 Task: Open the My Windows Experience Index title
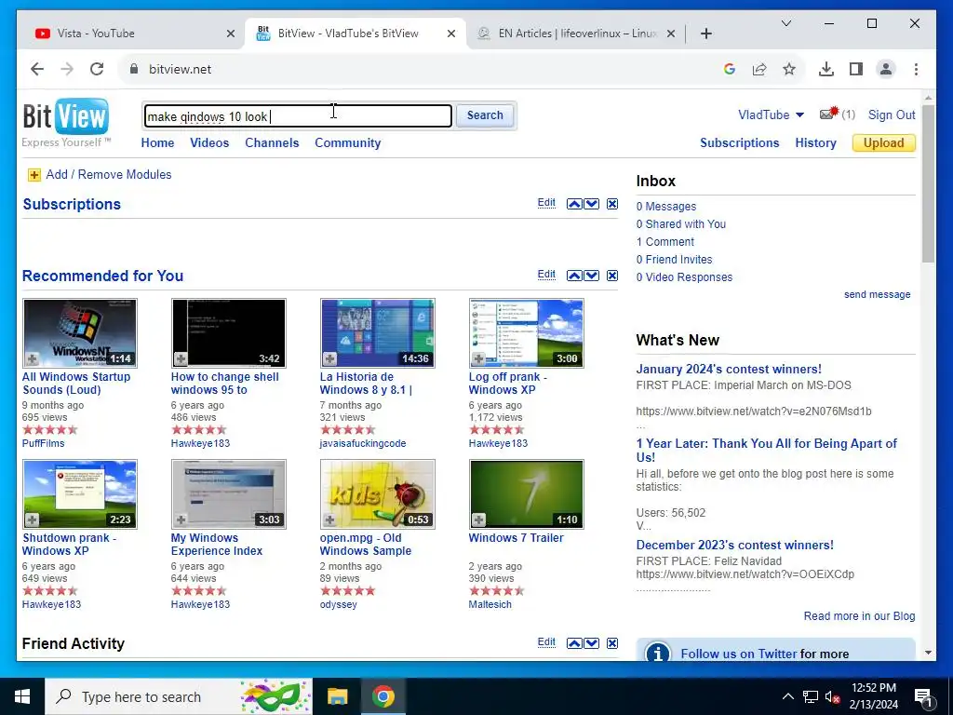tap(216, 544)
